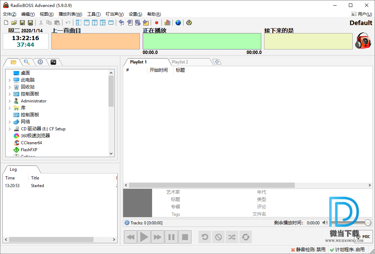The width and height of the screenshot is (375, 254).
Task: Click the add folder icon in toolbar
Action: click(146, 23)
